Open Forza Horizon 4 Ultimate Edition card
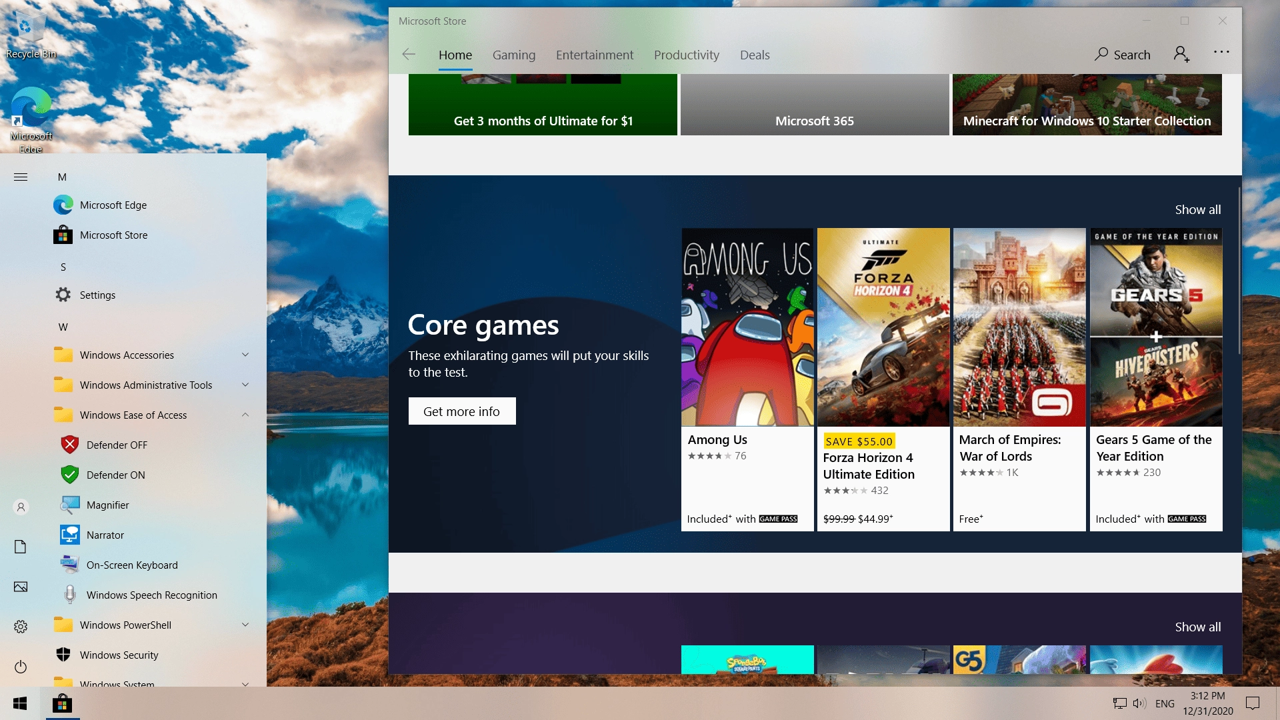Image resolution: width=1280 pixels, height=720 pixels. [x=883, y=379]
